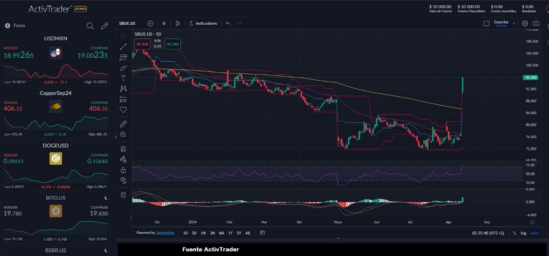Select the crosshair cursor tool
This screenshot has height=256, width=549.
(x=124, y=36)
